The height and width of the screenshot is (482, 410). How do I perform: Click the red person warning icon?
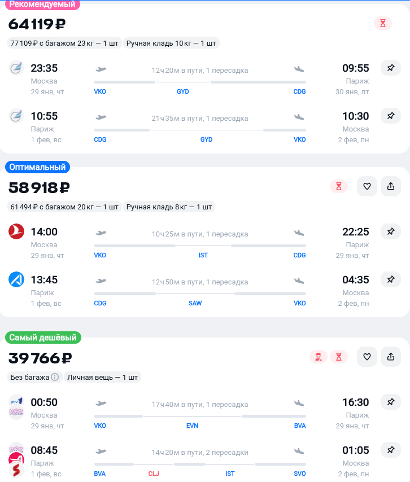tap(319, 357)
